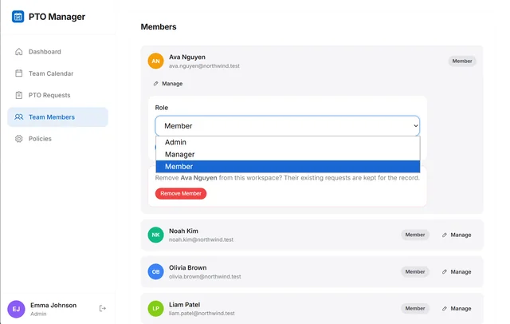Screen dimensions: 510x324
Task: Go to Team Calendar
Action: pyautogui.click(x=57, y=73)
